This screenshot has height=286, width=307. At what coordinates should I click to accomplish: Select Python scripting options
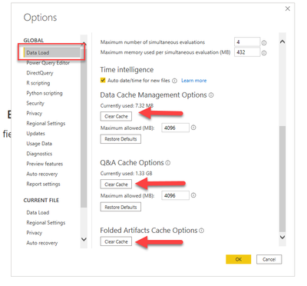(45, 93)
